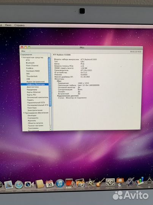153x205 pixels.
Task: Open the iMac dropdown in window toolbar
Action: point(26,51)
